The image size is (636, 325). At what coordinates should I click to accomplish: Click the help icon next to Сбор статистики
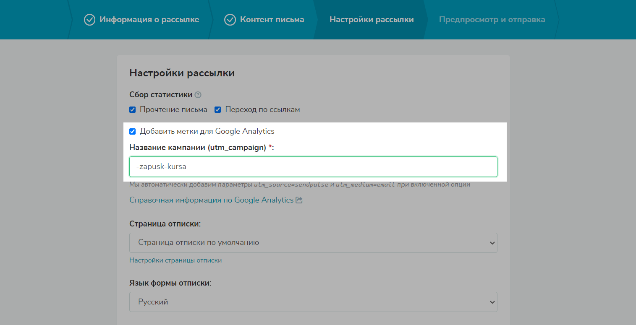coord(198,95)
